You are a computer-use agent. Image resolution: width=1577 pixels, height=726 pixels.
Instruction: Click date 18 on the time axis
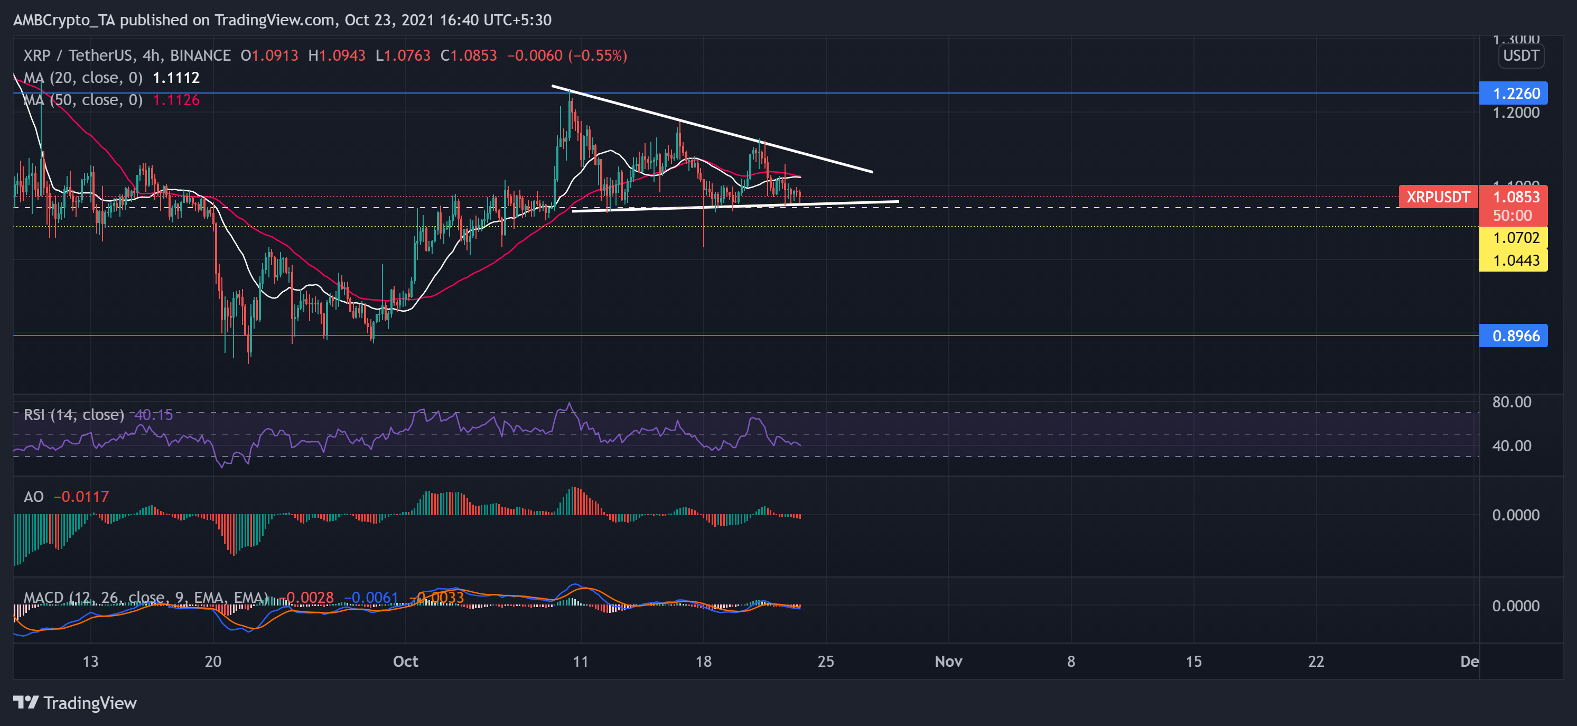pos(703,661)
